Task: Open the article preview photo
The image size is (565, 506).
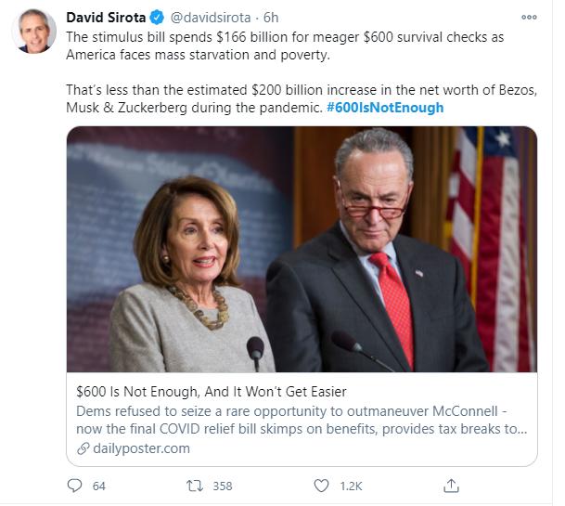Action: [302, 249]
